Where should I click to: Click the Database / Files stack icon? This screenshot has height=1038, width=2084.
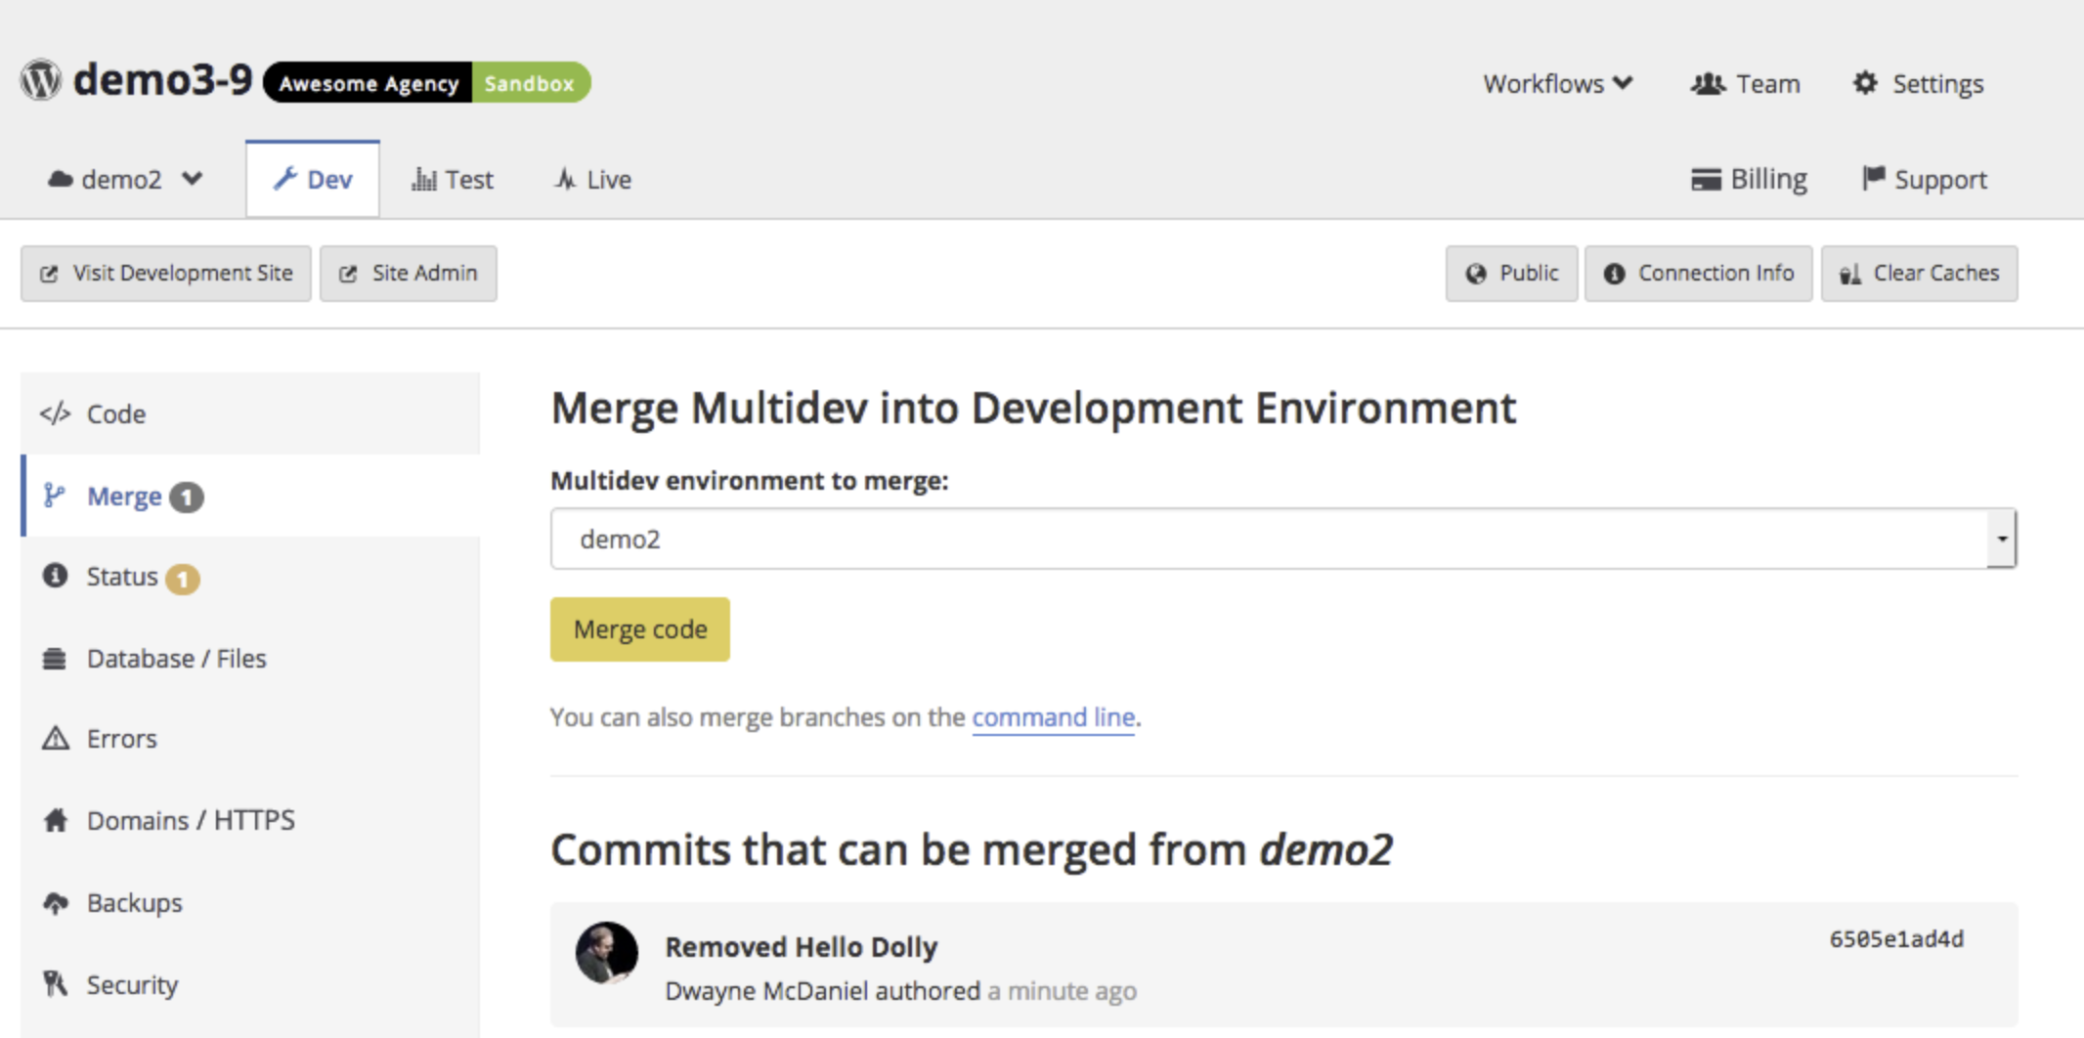coord(56,658)
